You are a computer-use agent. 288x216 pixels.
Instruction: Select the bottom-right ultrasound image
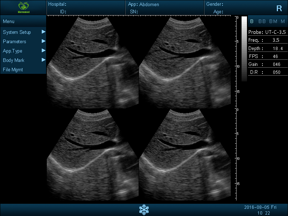pos(185,155)
